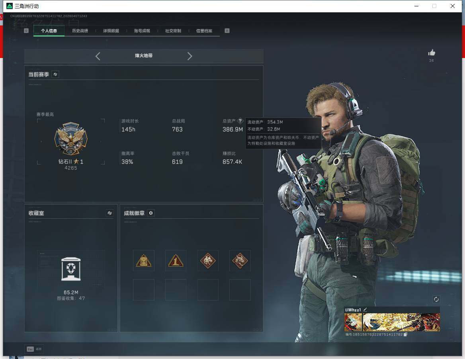Click the 65.2M collection value

click(71, 292)
